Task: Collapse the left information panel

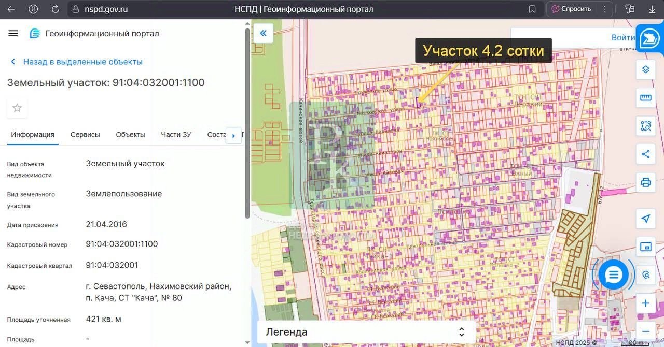Action: pyautogui.click(x=263, y=34)
